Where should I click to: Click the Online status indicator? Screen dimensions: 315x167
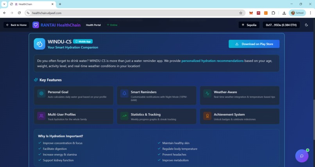click(112, 25)
